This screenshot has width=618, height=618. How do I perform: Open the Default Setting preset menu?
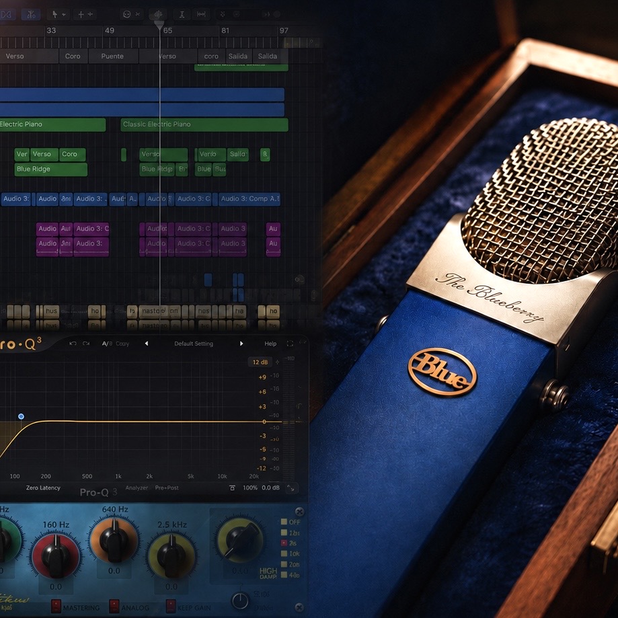click(194, 344)
